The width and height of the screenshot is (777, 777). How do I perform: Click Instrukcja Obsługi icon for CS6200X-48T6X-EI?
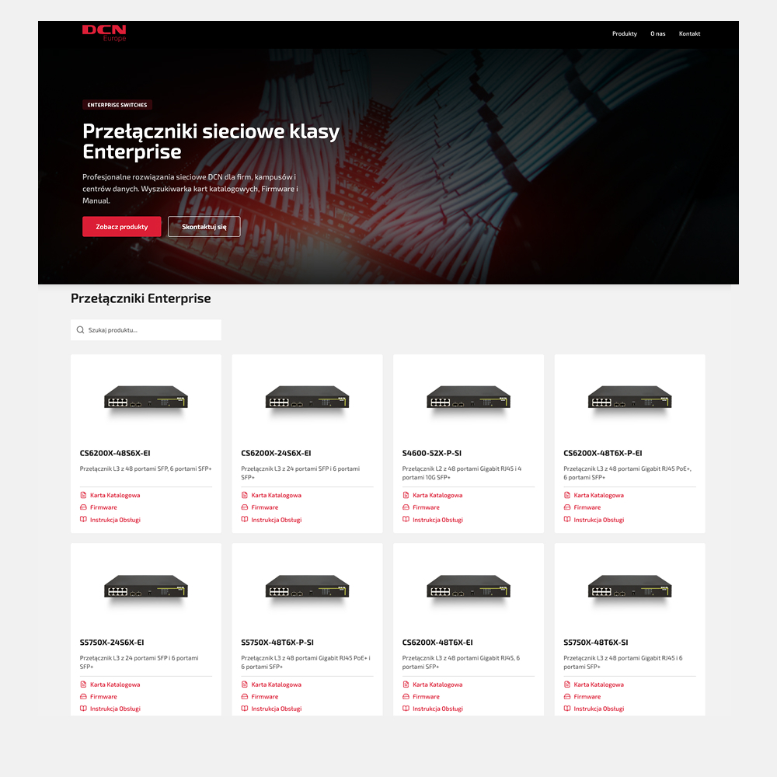[x=406, y=709]
